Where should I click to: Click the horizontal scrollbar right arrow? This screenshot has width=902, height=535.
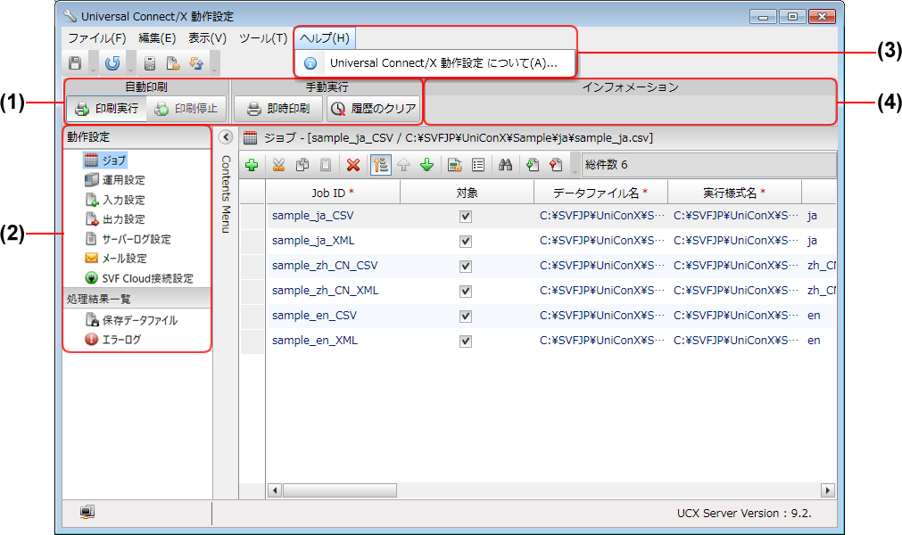point(828,490)
